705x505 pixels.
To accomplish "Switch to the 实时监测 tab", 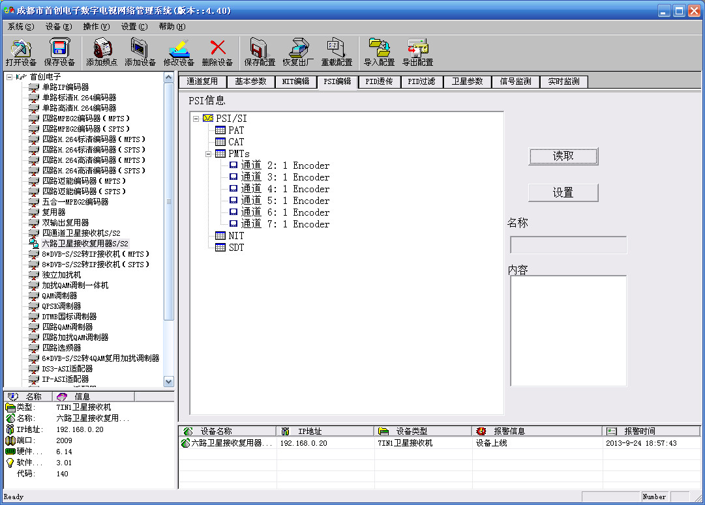I will [x=564, y=81].
